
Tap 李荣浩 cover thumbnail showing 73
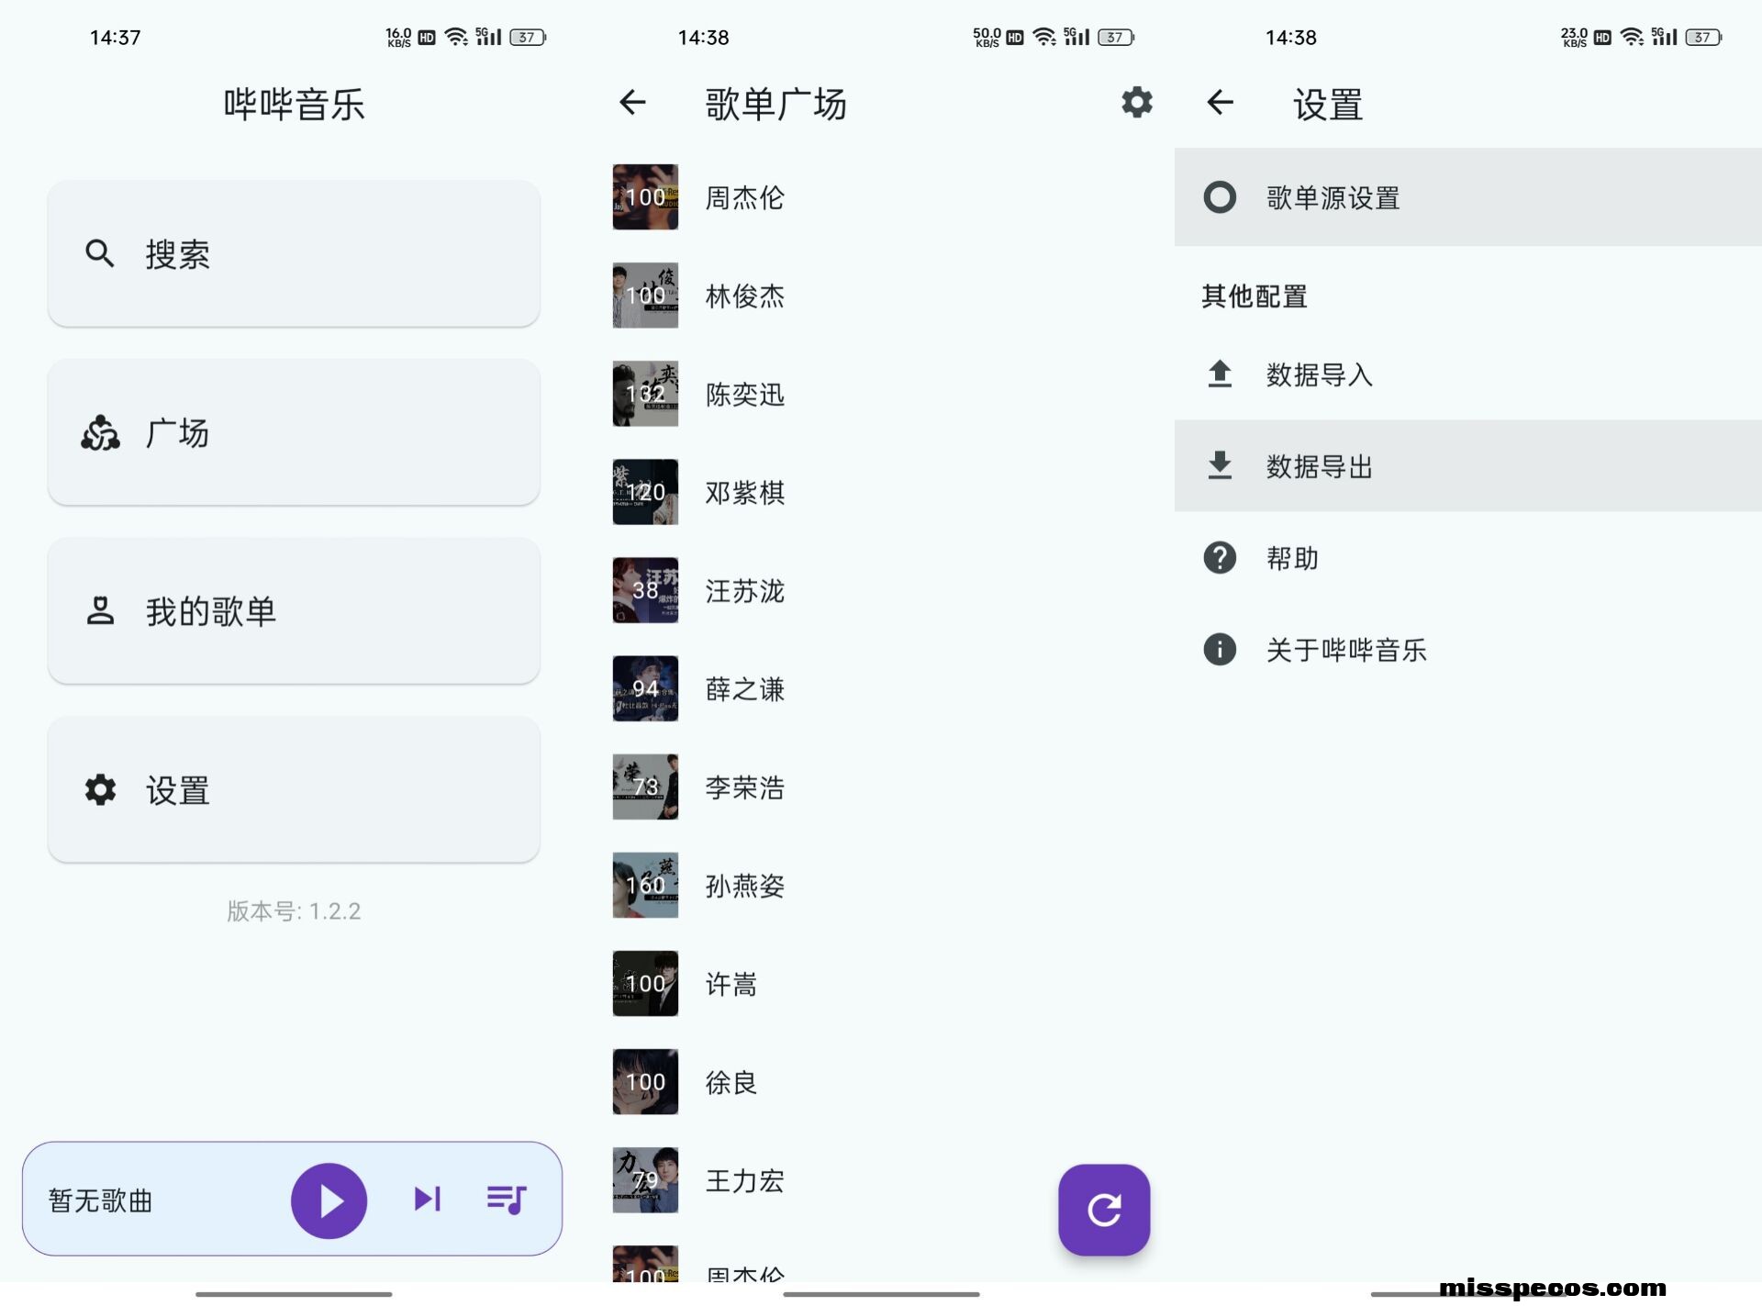tap(645, 787)
